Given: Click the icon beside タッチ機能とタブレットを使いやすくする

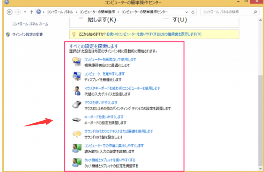Looking at the screenshot, I should tap(77, 163).
